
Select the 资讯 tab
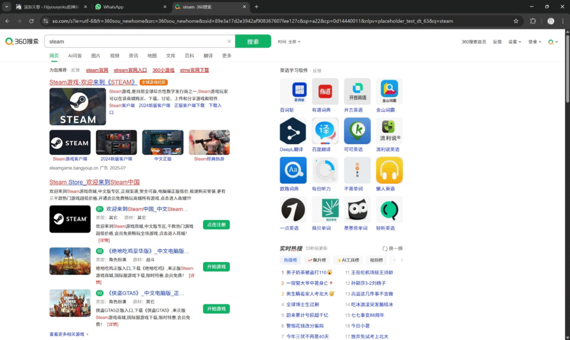pyautogui.click(x=134, y=56)
